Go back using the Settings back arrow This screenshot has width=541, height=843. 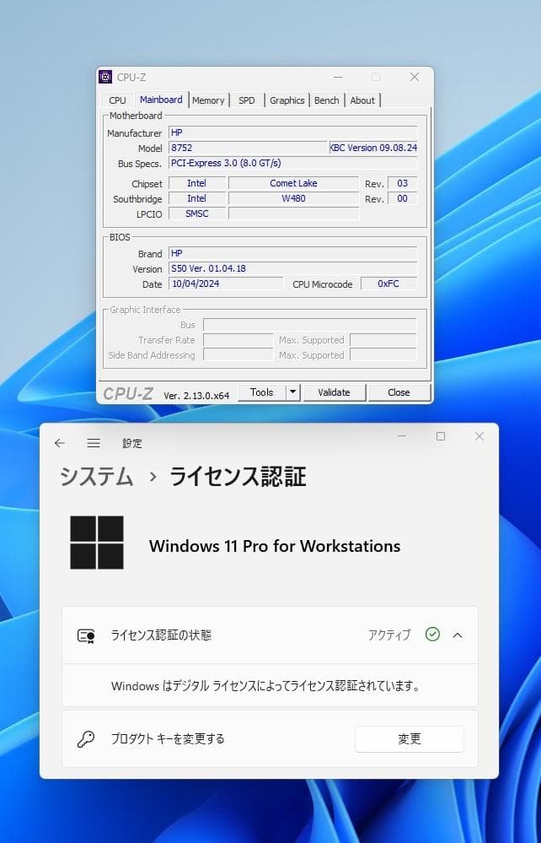coord(59,443)
